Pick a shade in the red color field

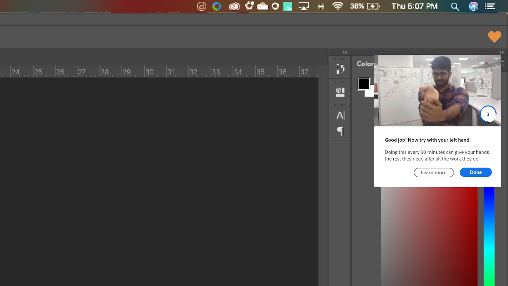pyautogui.click(x=429, y=236)
